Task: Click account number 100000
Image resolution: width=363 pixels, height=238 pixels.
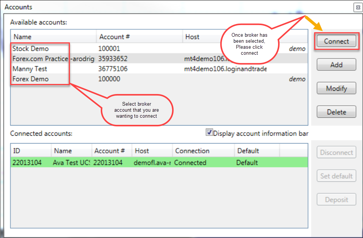Action: point(109,79)
